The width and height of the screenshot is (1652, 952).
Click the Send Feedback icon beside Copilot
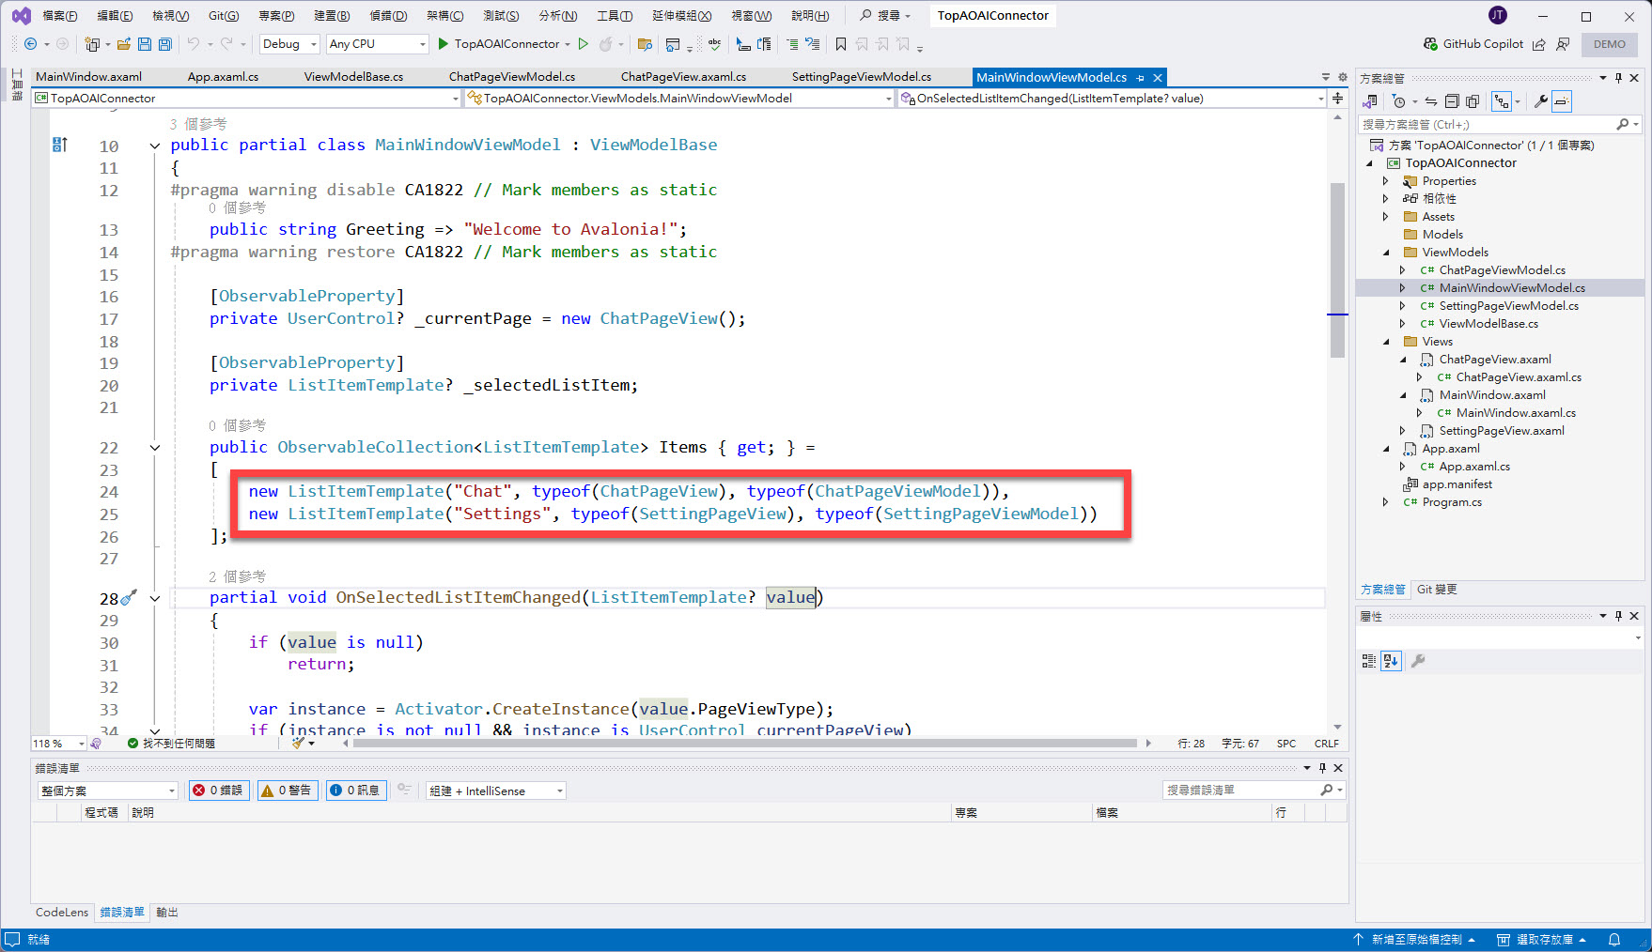(1563, 44)
